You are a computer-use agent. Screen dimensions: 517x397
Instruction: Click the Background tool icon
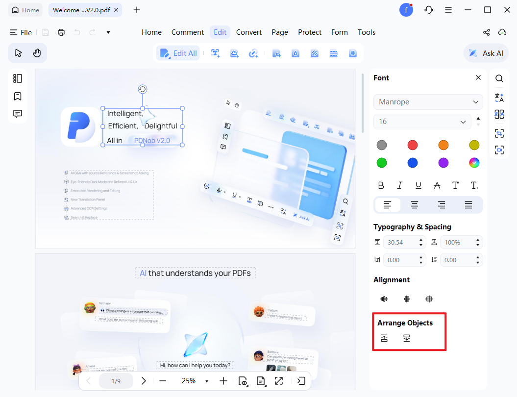click(x=315, y=53)
